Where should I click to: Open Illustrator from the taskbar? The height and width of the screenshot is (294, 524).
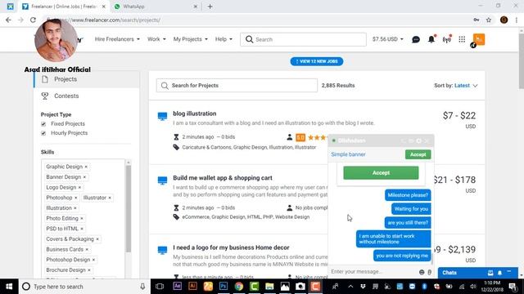pos(192,287)
